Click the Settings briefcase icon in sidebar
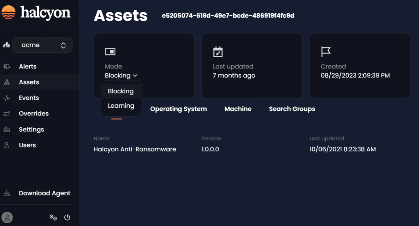The image size is (419, 226). [x=7, y=130]
